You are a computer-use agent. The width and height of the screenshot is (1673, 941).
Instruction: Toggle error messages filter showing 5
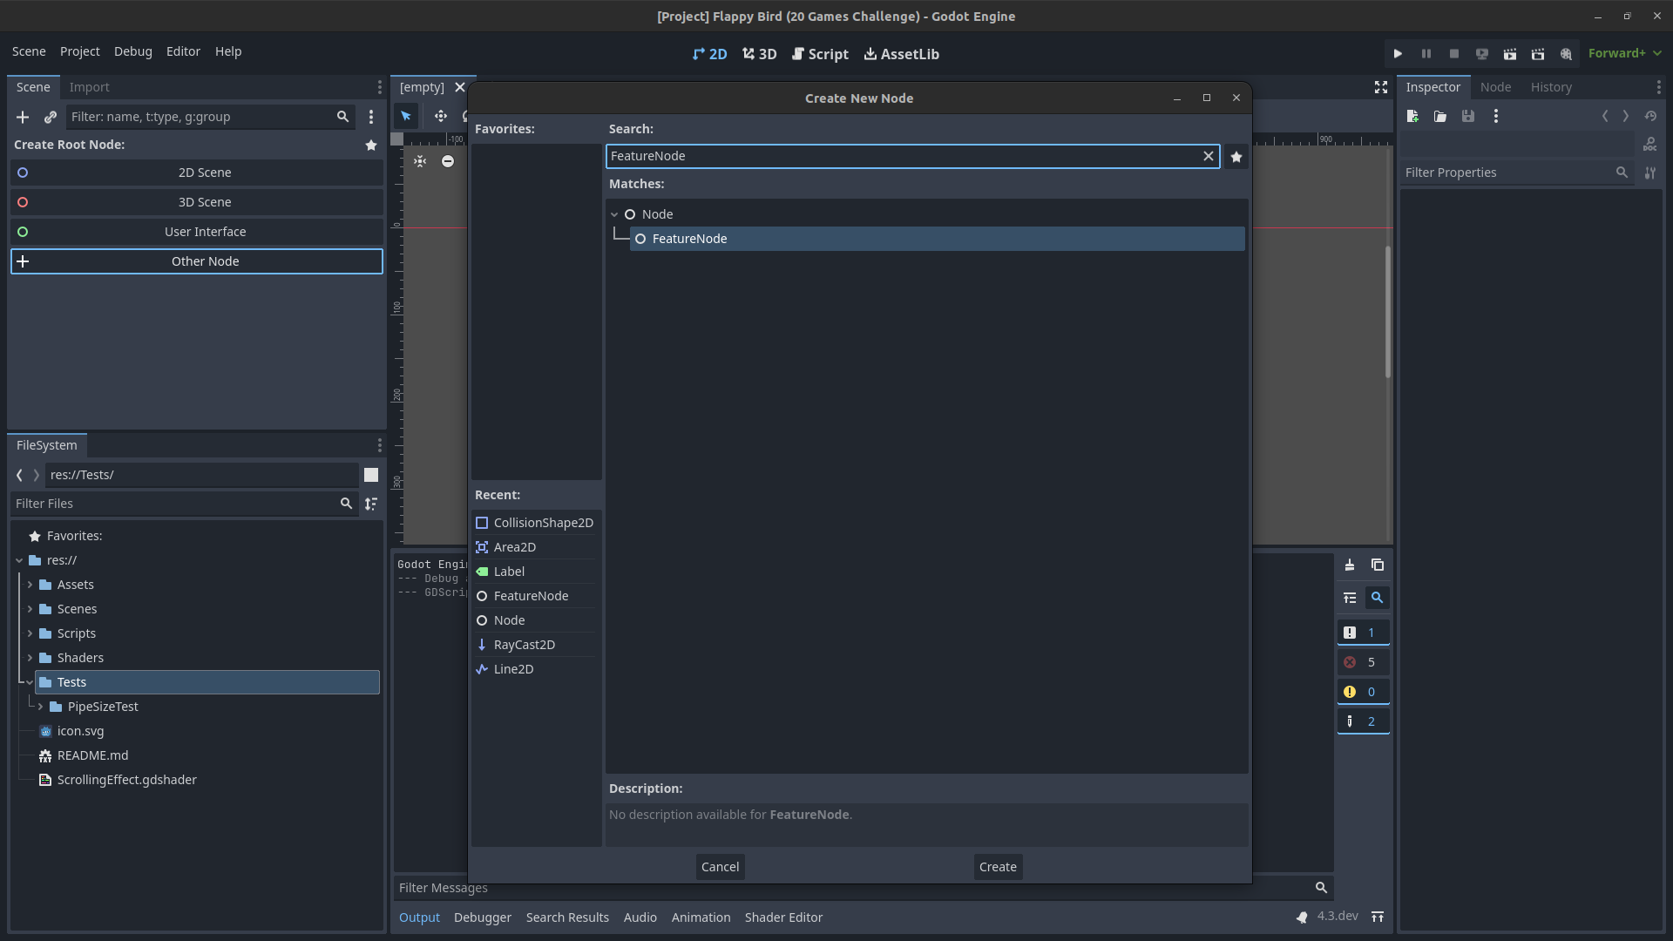(1363, 662)
